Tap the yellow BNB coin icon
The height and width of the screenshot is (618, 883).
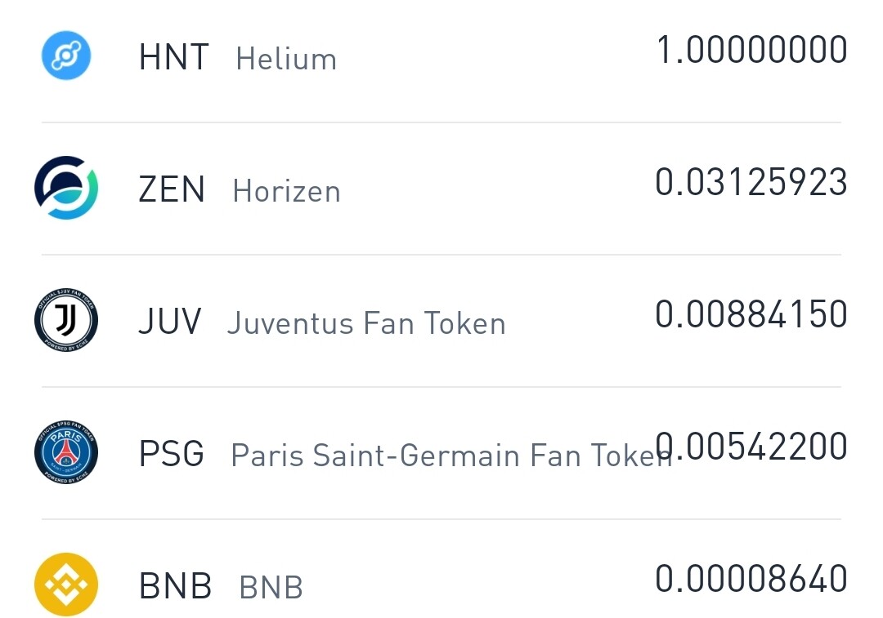point(66,585)
